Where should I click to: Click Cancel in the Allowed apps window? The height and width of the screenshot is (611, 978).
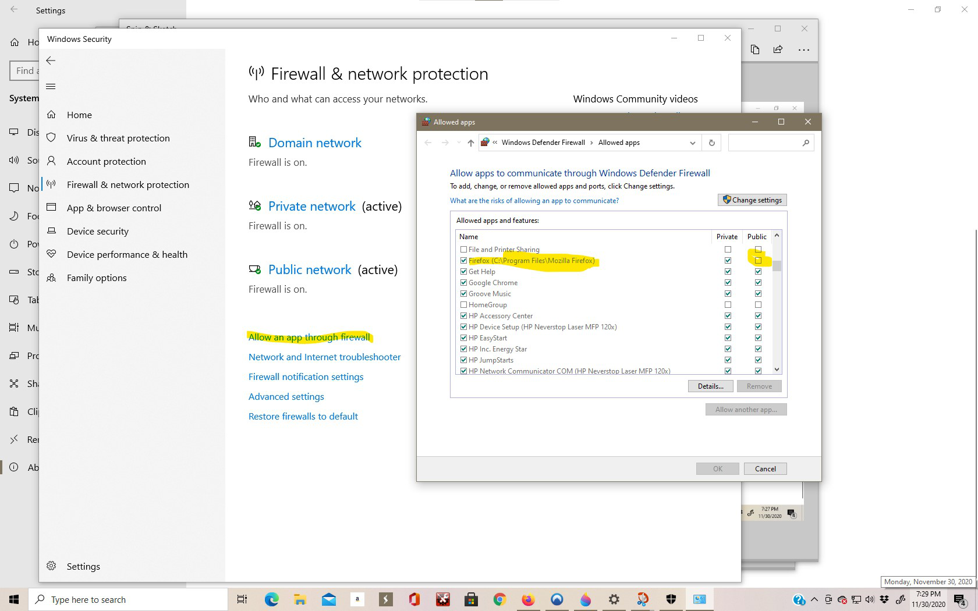coord(765,469)
